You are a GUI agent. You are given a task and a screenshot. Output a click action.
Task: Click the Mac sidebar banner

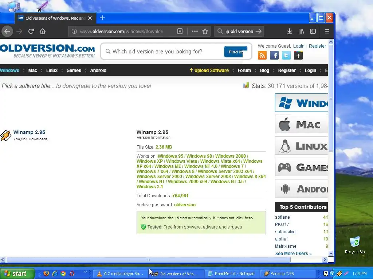pos(301,124)
